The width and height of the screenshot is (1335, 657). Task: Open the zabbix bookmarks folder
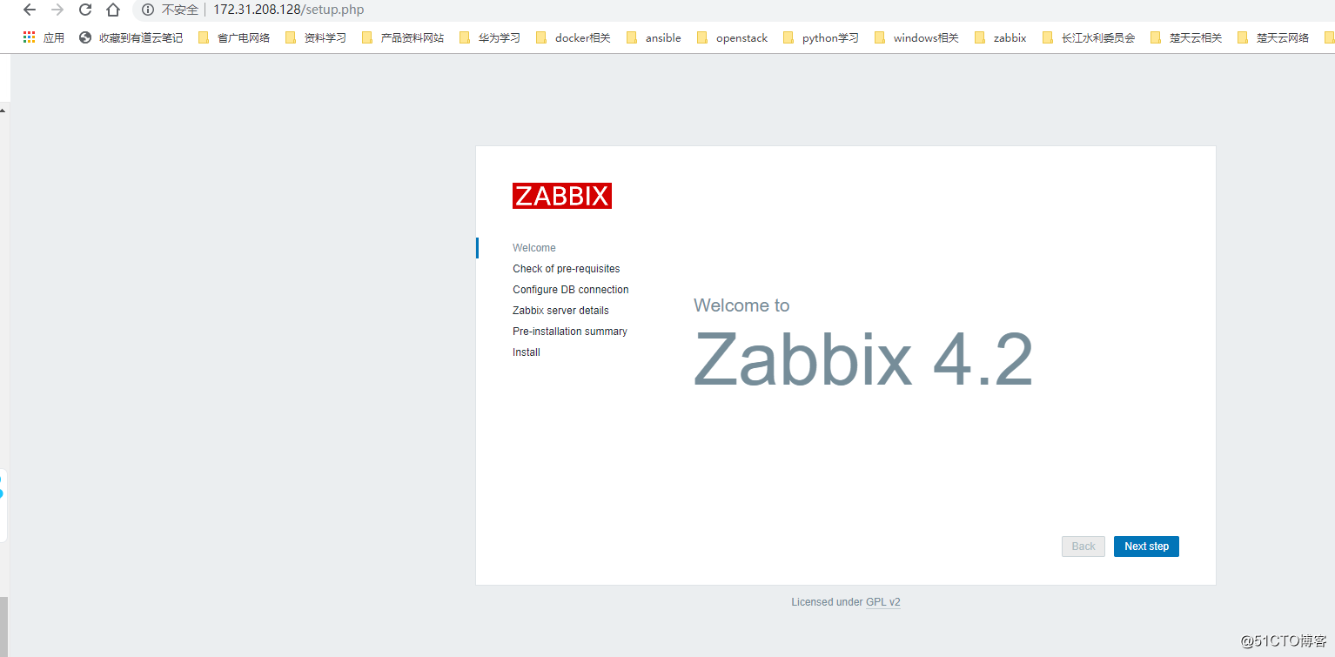coord(1010,37)
